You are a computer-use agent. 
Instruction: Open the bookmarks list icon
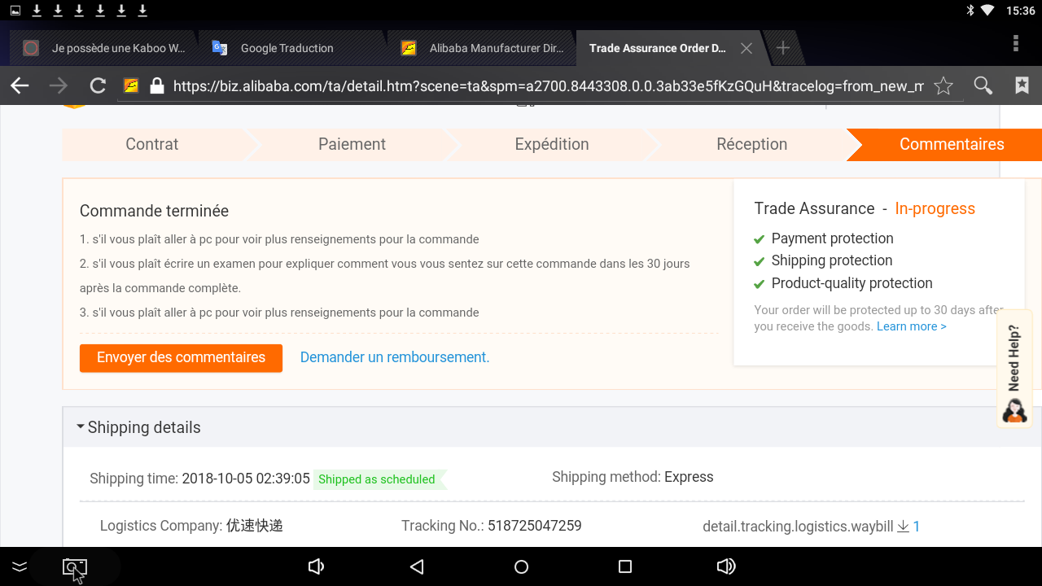1022,85
